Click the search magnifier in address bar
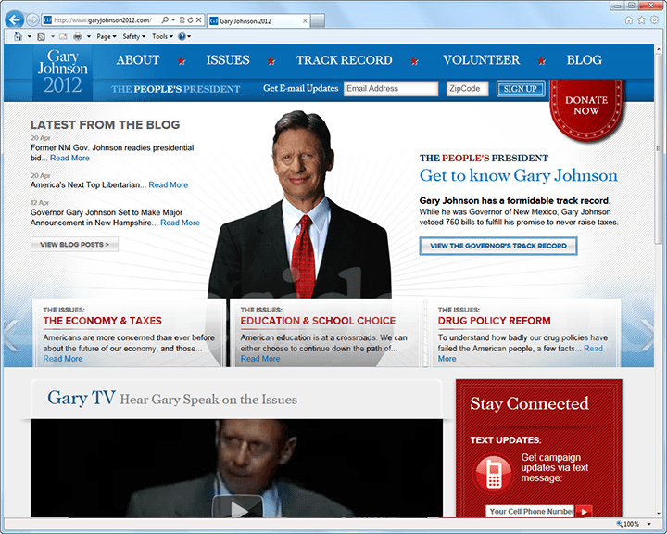Image resolution: width=667 pixels, height=534 pixels. pyautogui.click(x=165, y=20)
